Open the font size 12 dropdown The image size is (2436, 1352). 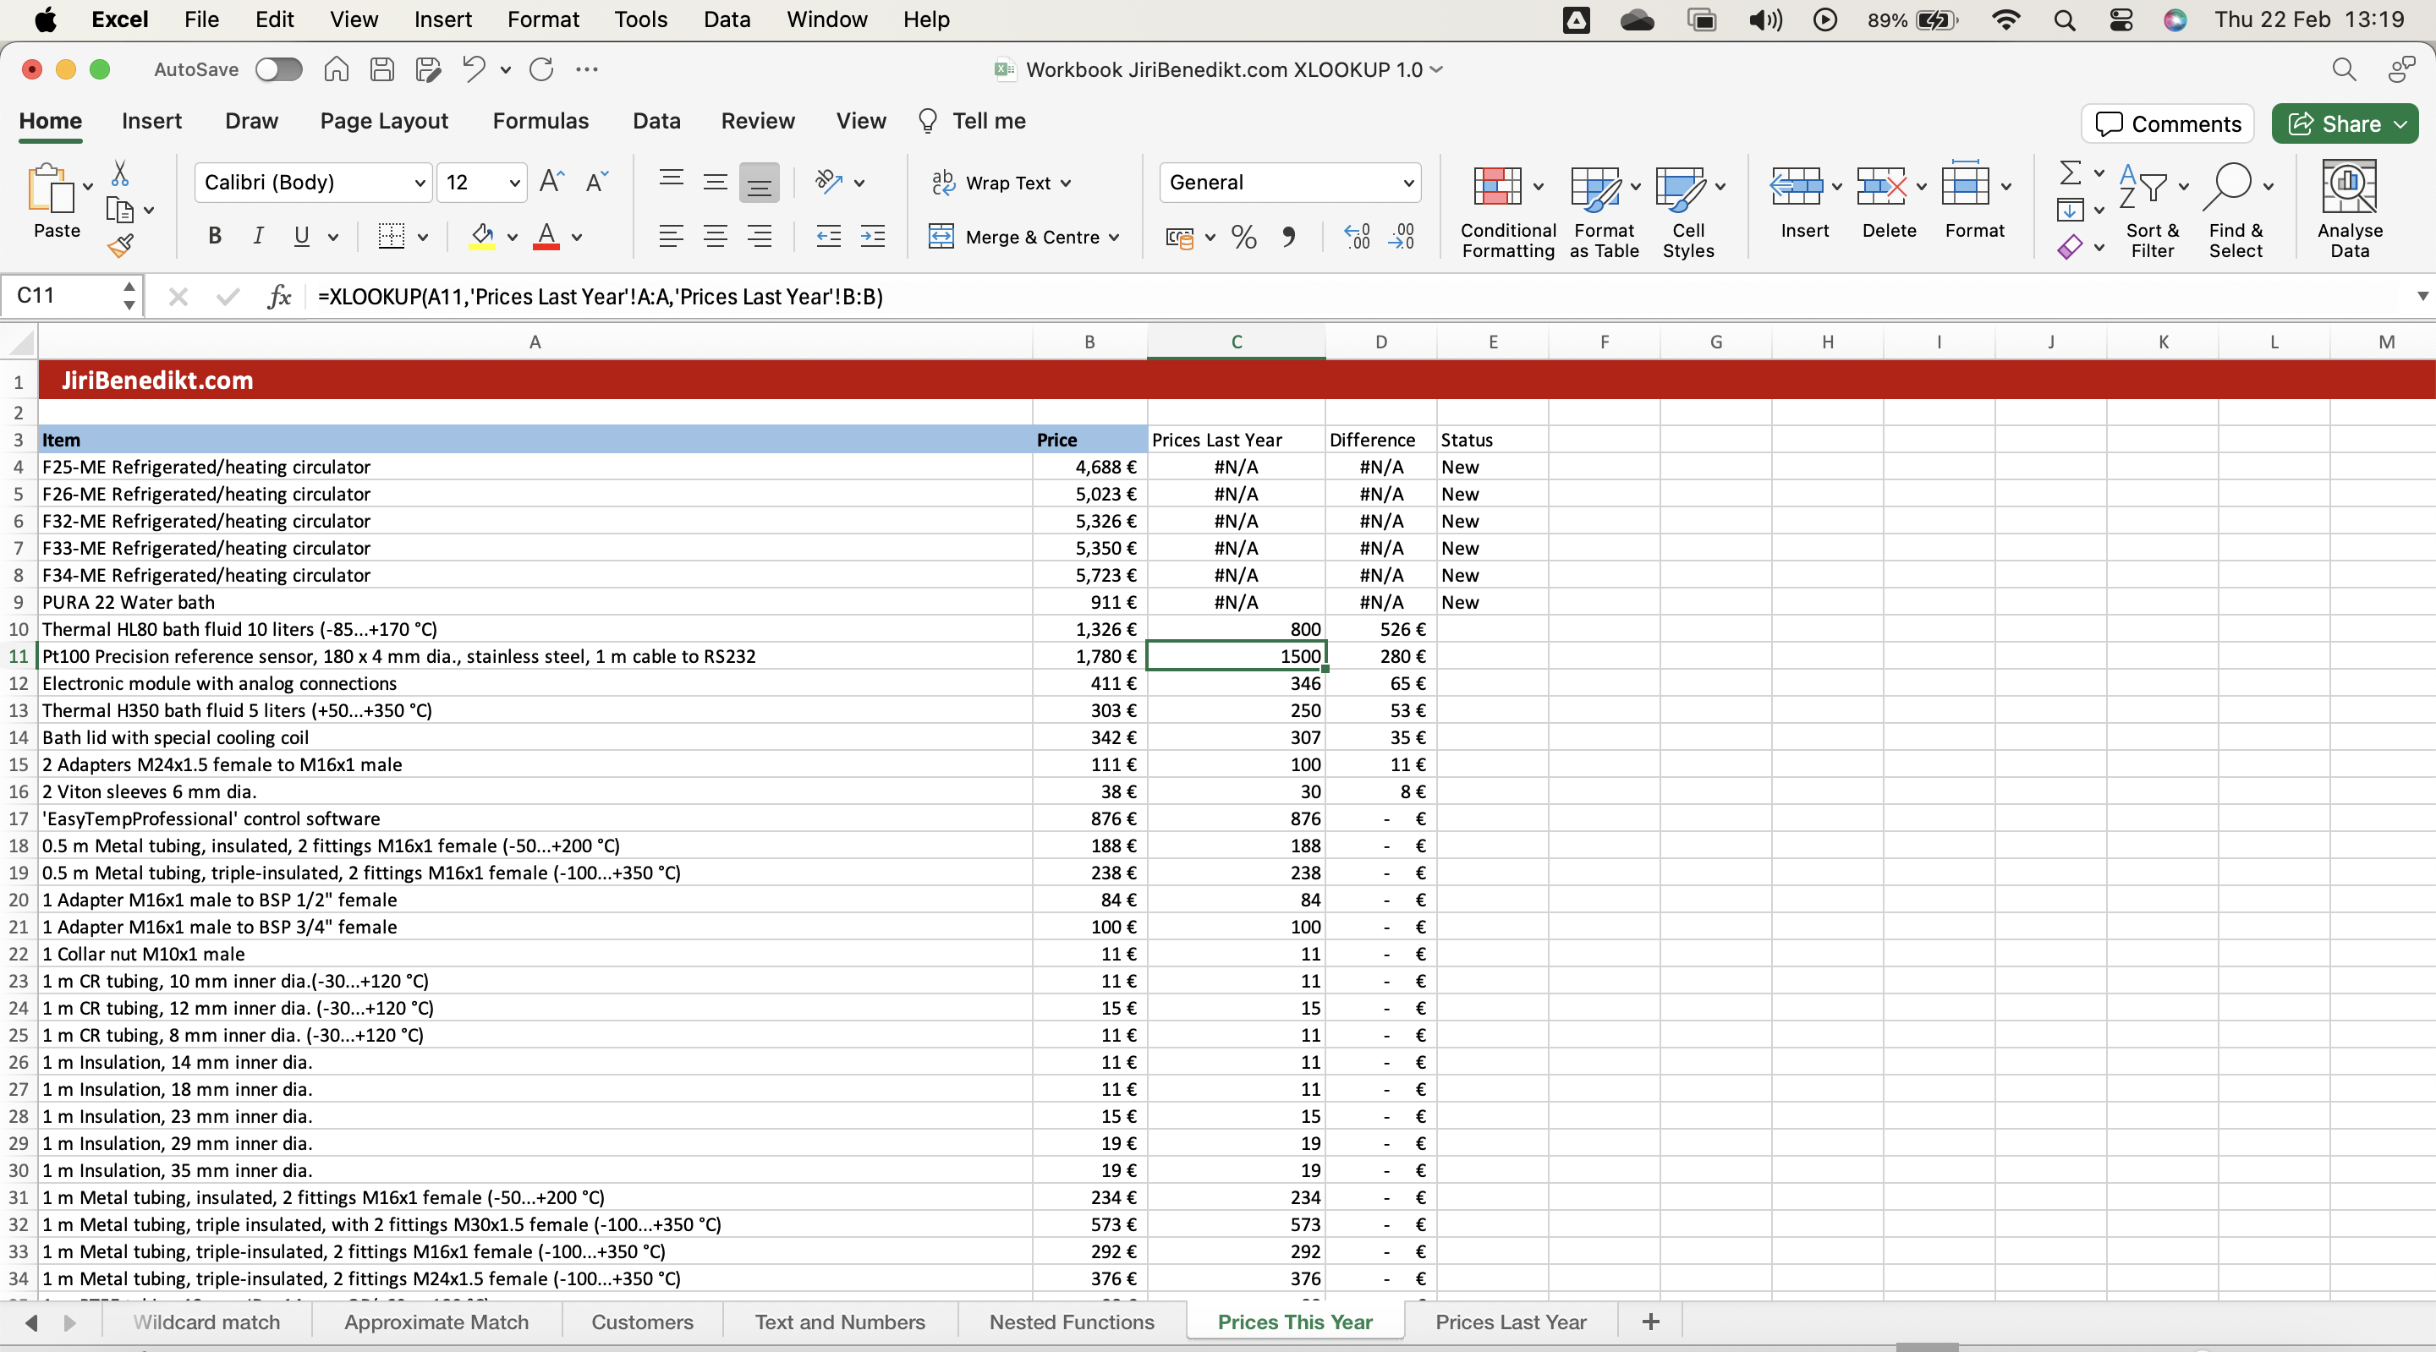514,183
